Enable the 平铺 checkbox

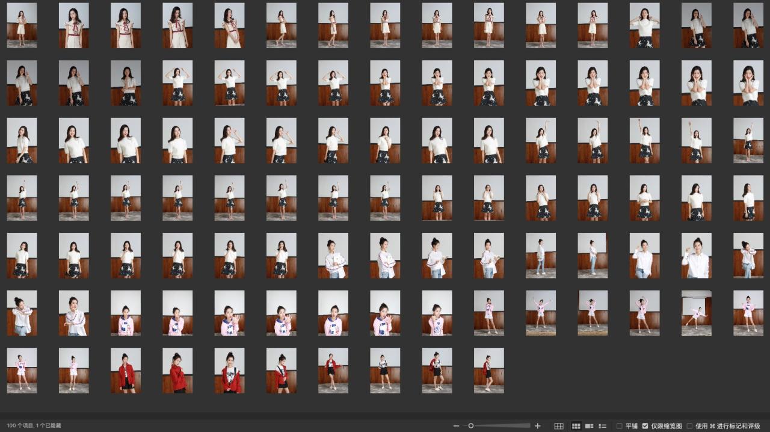(620, 426)
